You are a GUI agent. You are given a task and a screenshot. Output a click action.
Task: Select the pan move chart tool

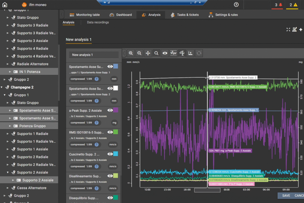(x=148, y=53)
